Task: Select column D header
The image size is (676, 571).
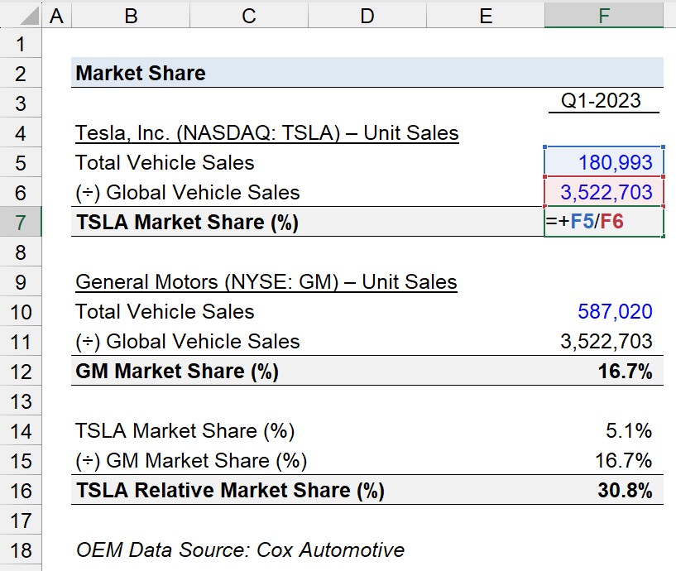Action: pyautogui.click(x=367, y=16)
